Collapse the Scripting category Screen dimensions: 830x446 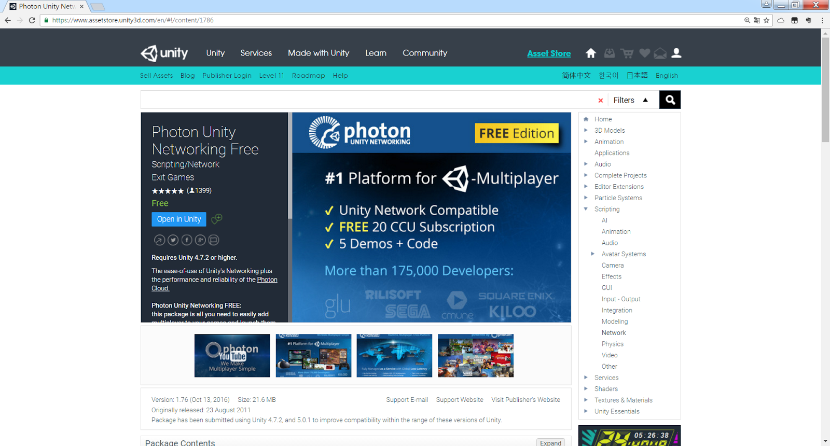pos(586,209)
